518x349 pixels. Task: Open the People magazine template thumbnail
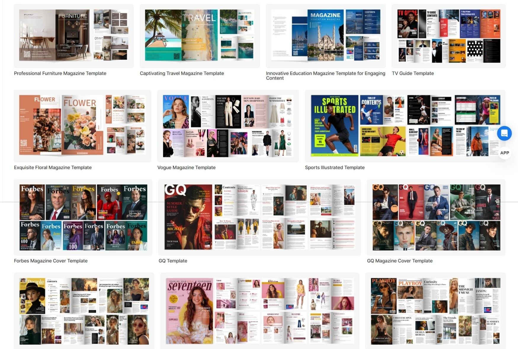tap(84, 311)
